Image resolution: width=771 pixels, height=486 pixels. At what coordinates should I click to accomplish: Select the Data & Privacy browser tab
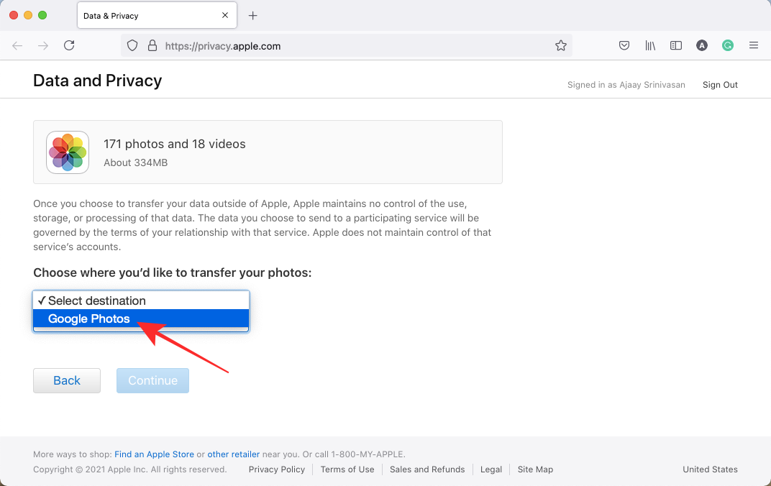click(157, 16)
